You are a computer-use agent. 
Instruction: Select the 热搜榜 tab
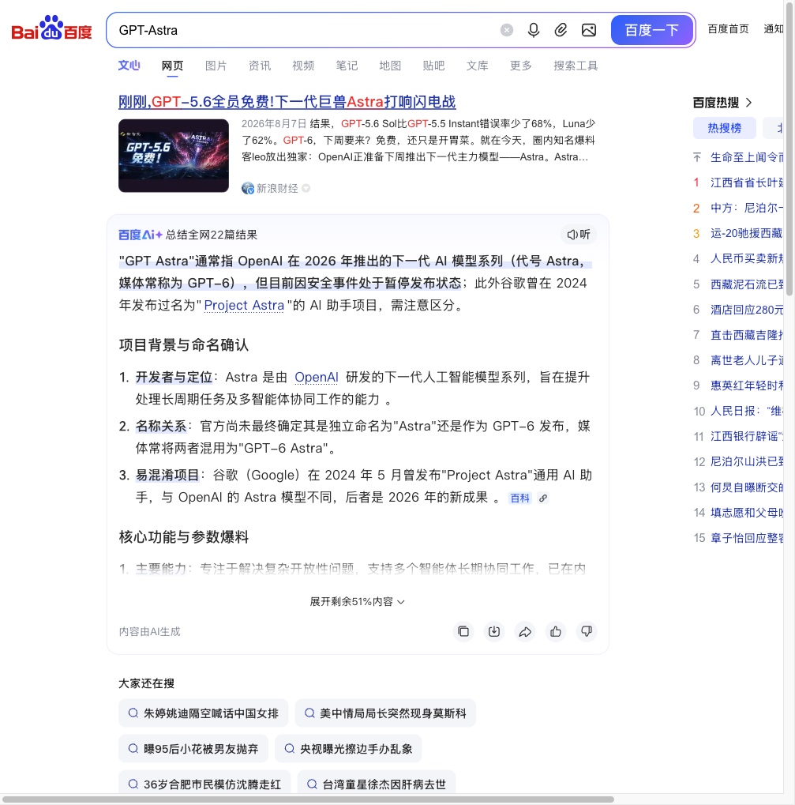click(x=724, y=128)
